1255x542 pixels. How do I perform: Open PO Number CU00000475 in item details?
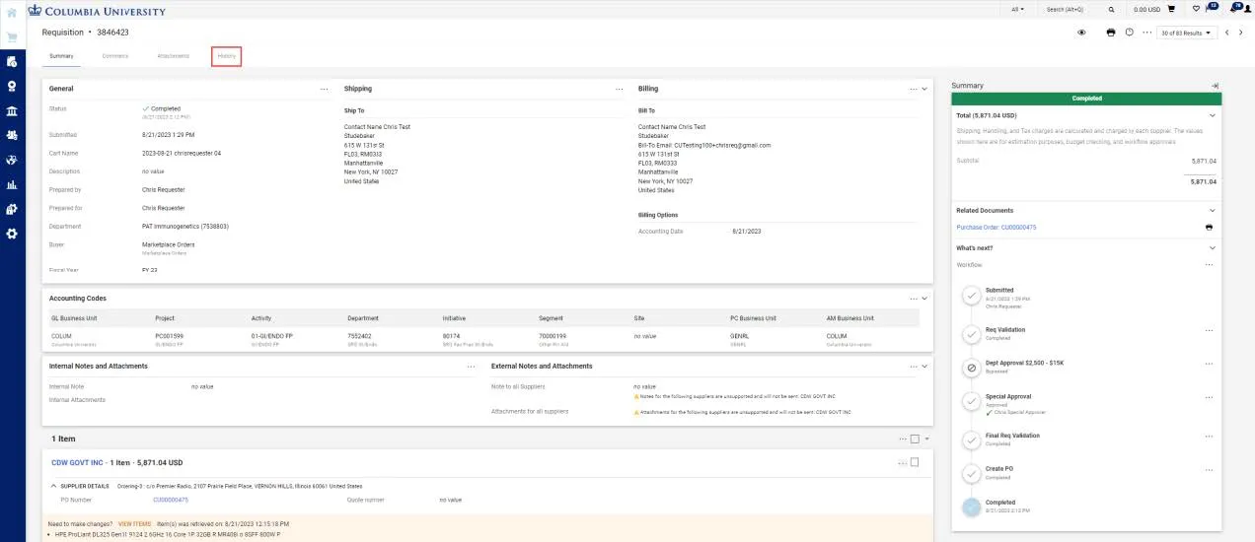coord(170,500)
